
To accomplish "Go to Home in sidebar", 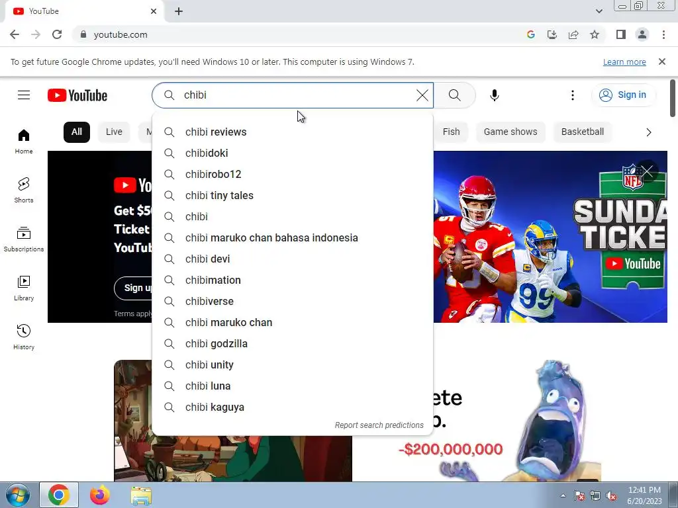I will click(24, 142).
